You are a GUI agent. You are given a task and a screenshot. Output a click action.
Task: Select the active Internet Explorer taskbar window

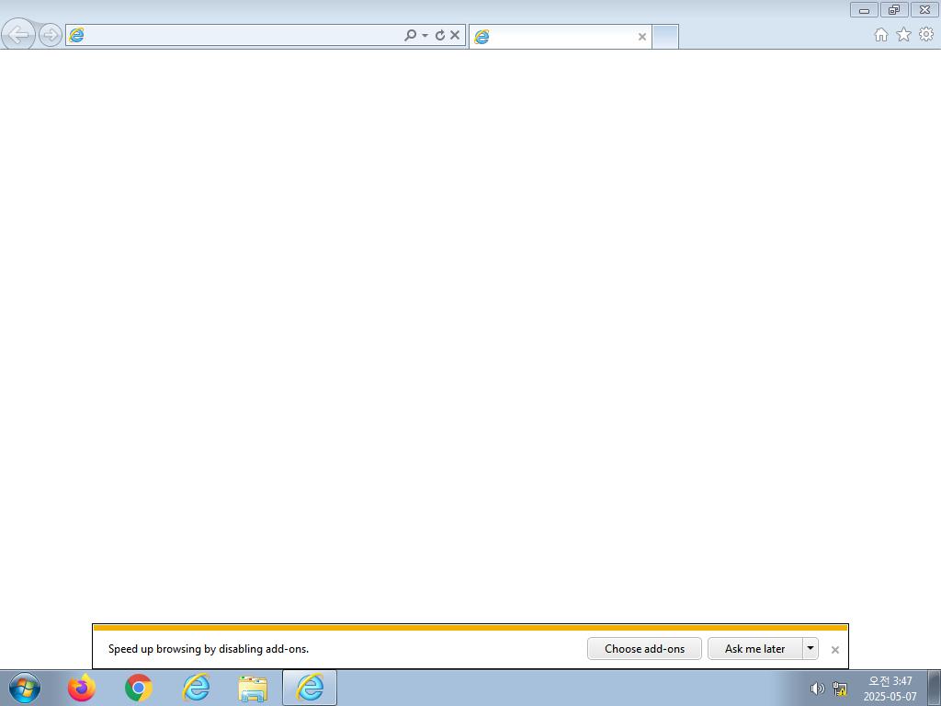pyautogui.click(x=310, y=688)
